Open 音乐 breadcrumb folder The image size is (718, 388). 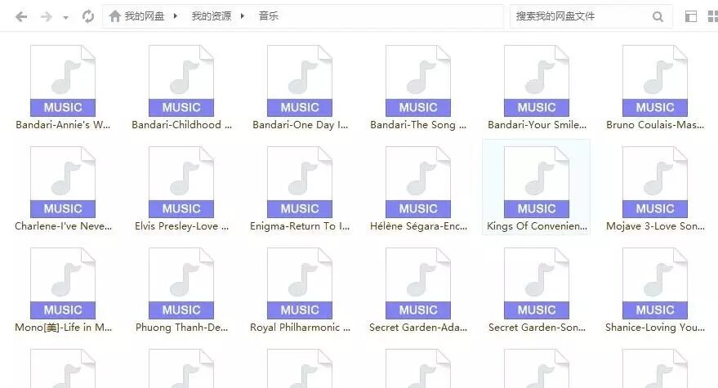[269, 16]
